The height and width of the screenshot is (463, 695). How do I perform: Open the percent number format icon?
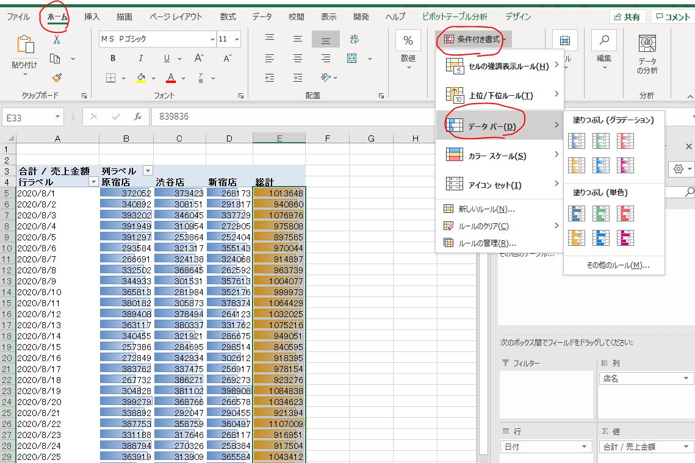coord(408,40)
